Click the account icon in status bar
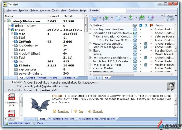Viewport: 182px width, 130px height. [x=6, y=123]
